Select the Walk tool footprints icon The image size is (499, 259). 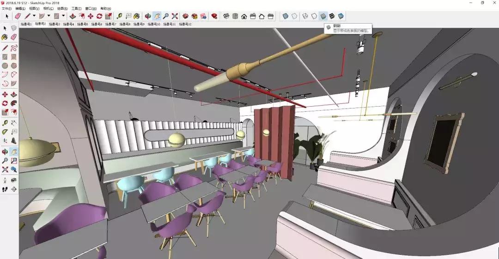[x=5, y=189]
